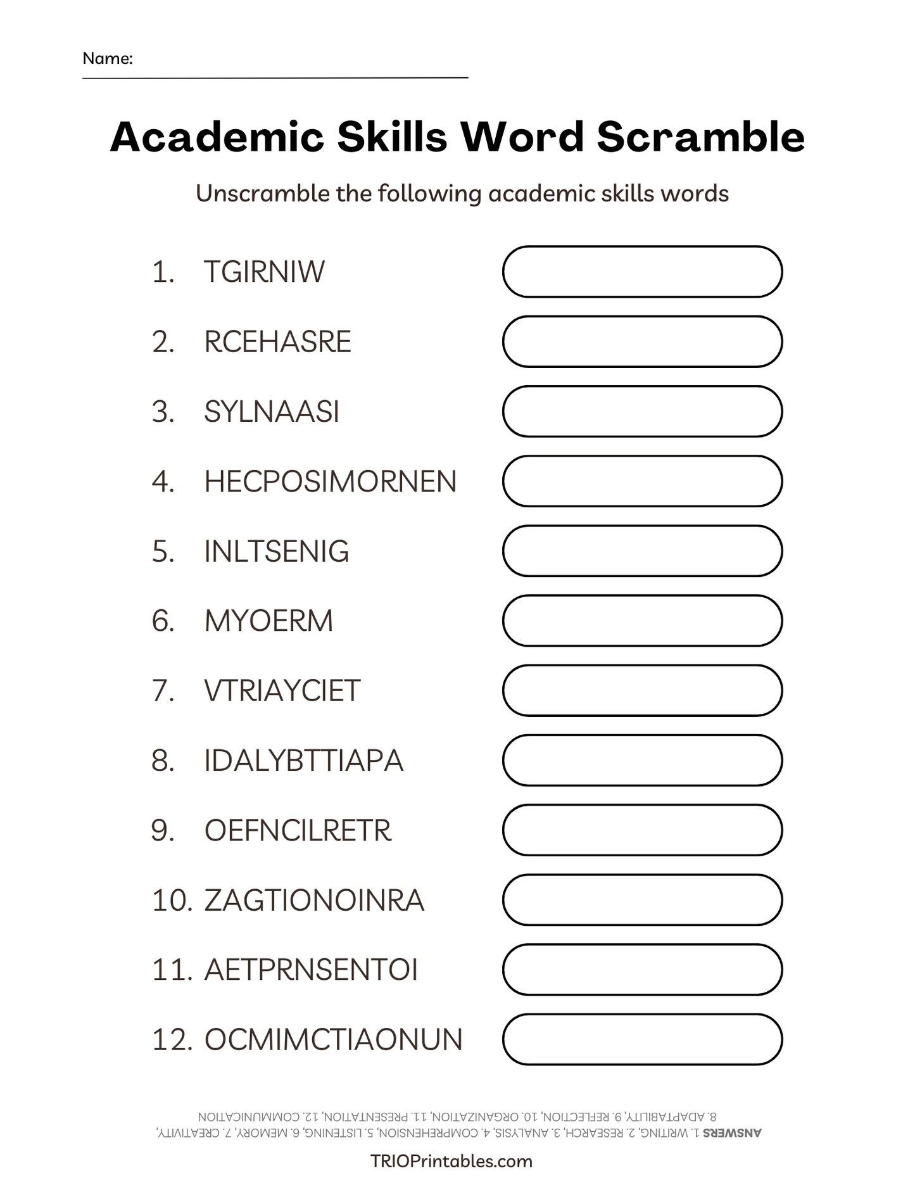Click the answer box for TGIRNIW
Viewport: 915px width, 1185px height.
[x=642, y=272]
